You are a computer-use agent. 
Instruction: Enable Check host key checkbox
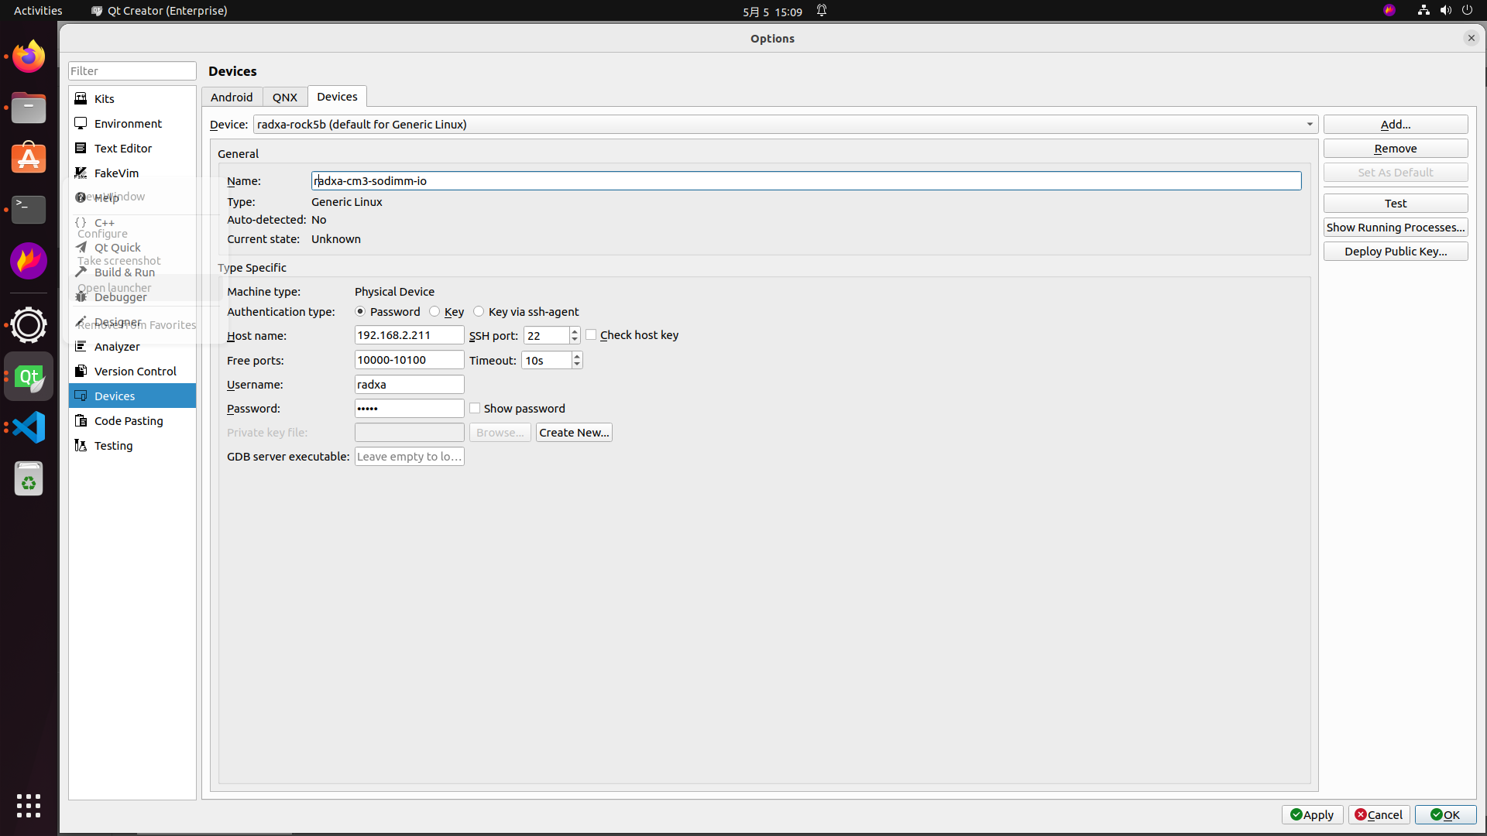[591, 334]
